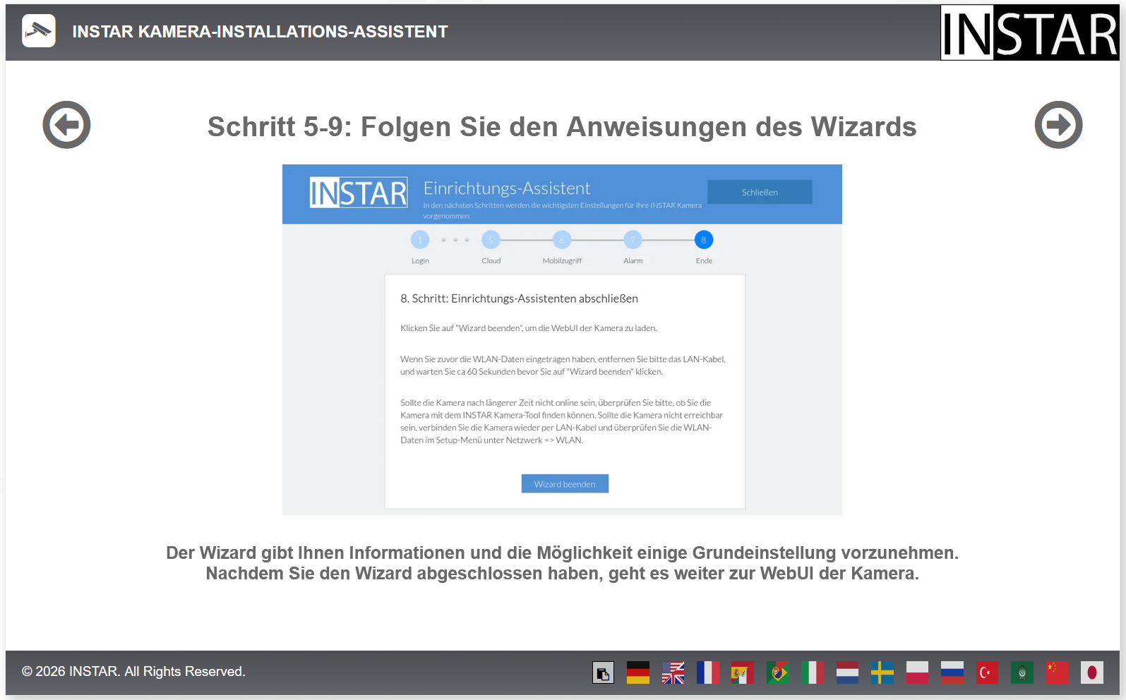Pick the Chinese flag
The width and height of the screenshot is (1126, 700).
tap(1057, 672)
